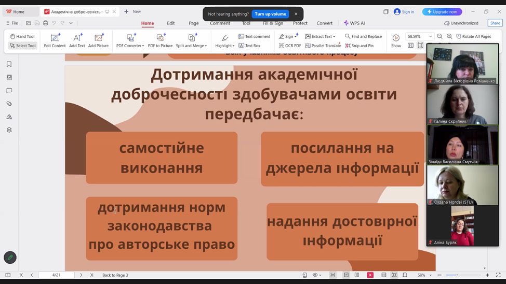This screenshot has height=284, width=506.
Task: Switch to the Home ribbon tab
Action: pyautogui.click(x=148, y=23)
